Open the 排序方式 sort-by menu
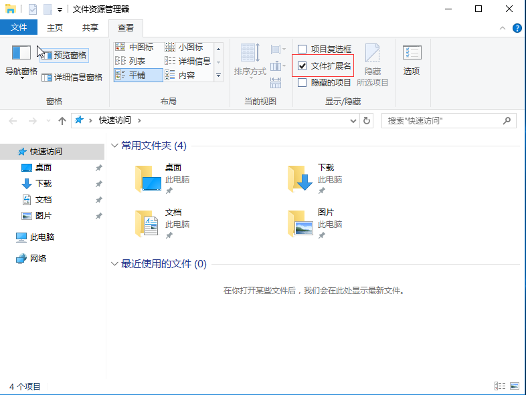 point(250,60)
